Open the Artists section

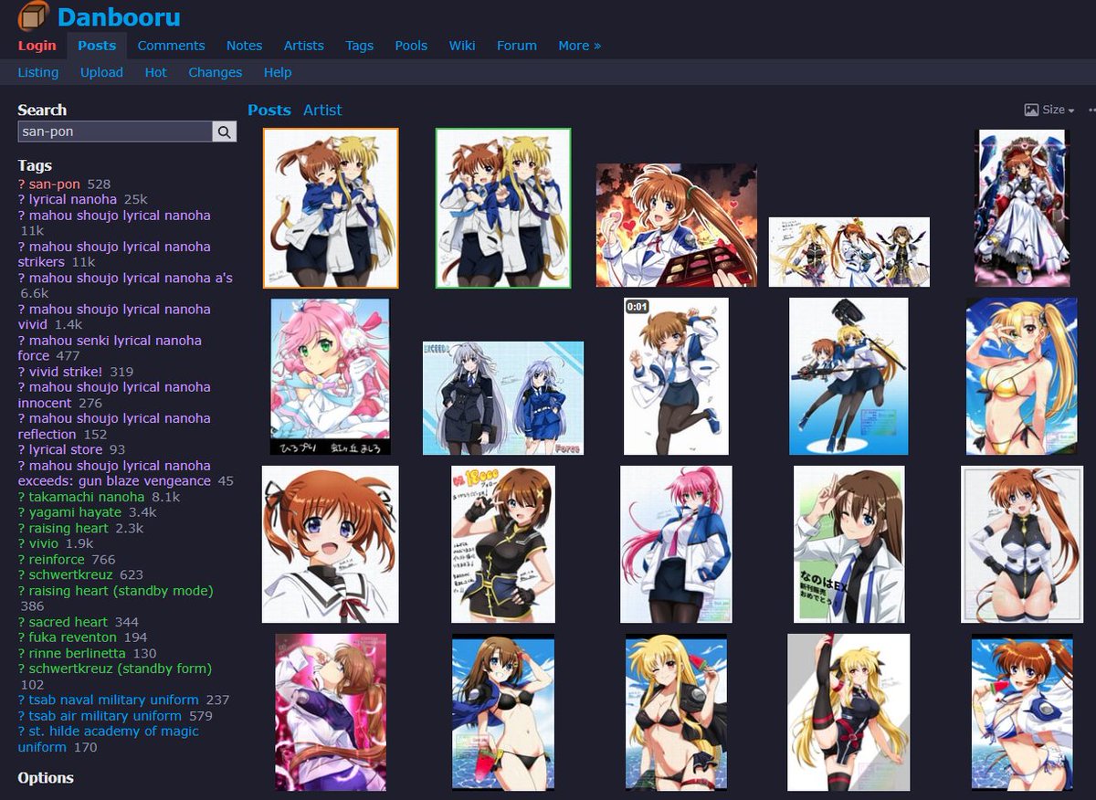click(x=304, y=46)
